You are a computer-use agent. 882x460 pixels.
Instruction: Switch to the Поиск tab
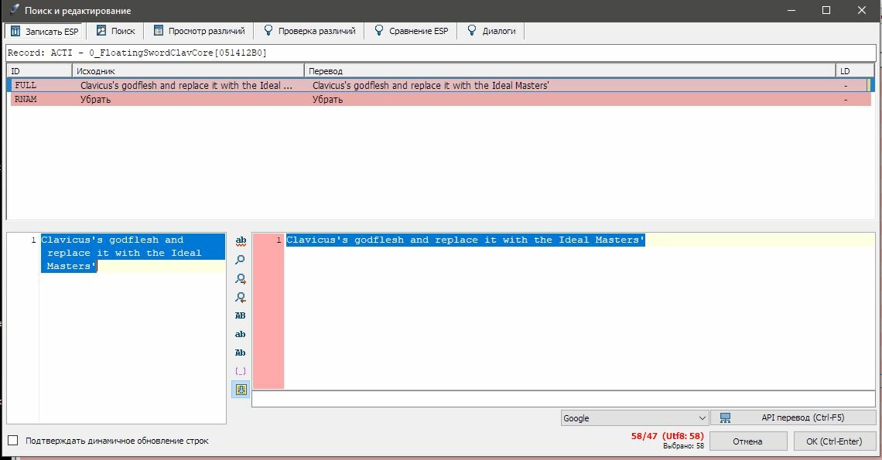(x=115, y=31)
